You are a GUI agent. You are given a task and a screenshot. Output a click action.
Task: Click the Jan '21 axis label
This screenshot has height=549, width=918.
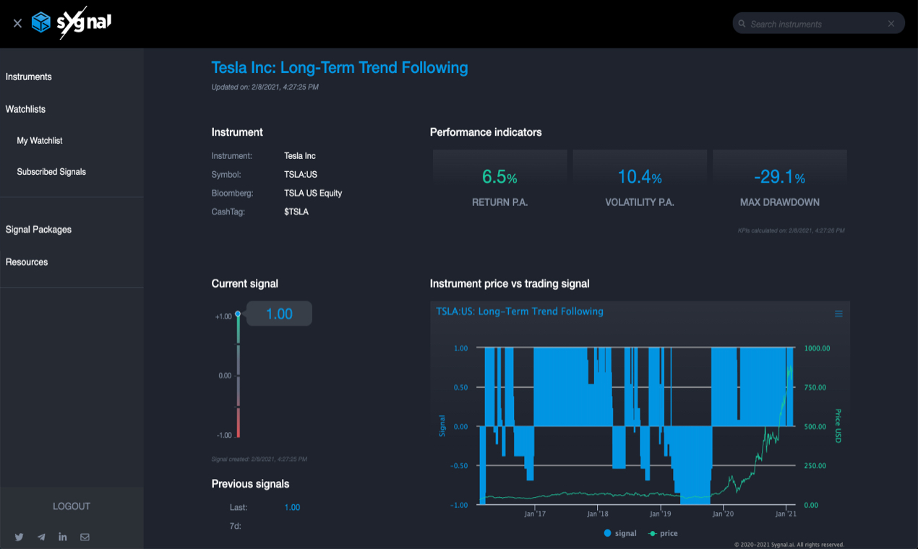point(786,514)
